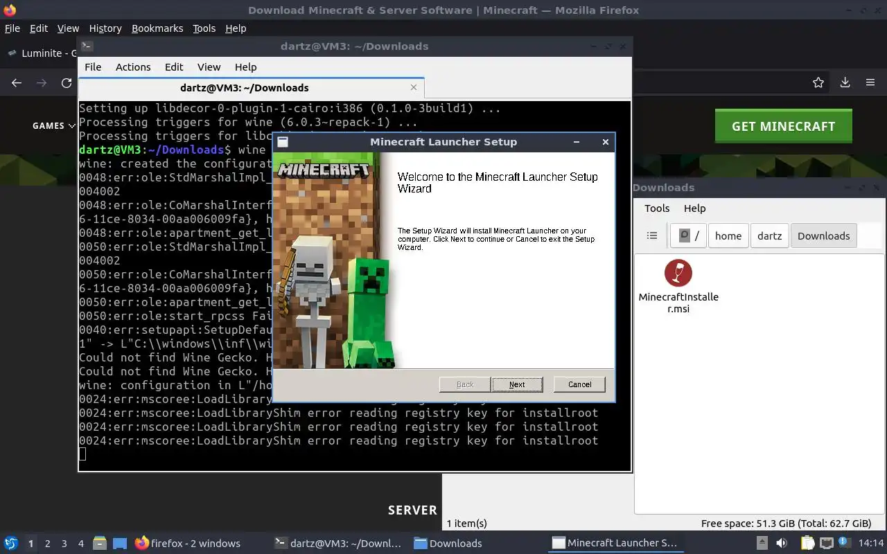Image resolution: width=887 pixels, height=554 pixels.
Task: Open Help menu in Downloads file manager
Action: pos(694,208)
